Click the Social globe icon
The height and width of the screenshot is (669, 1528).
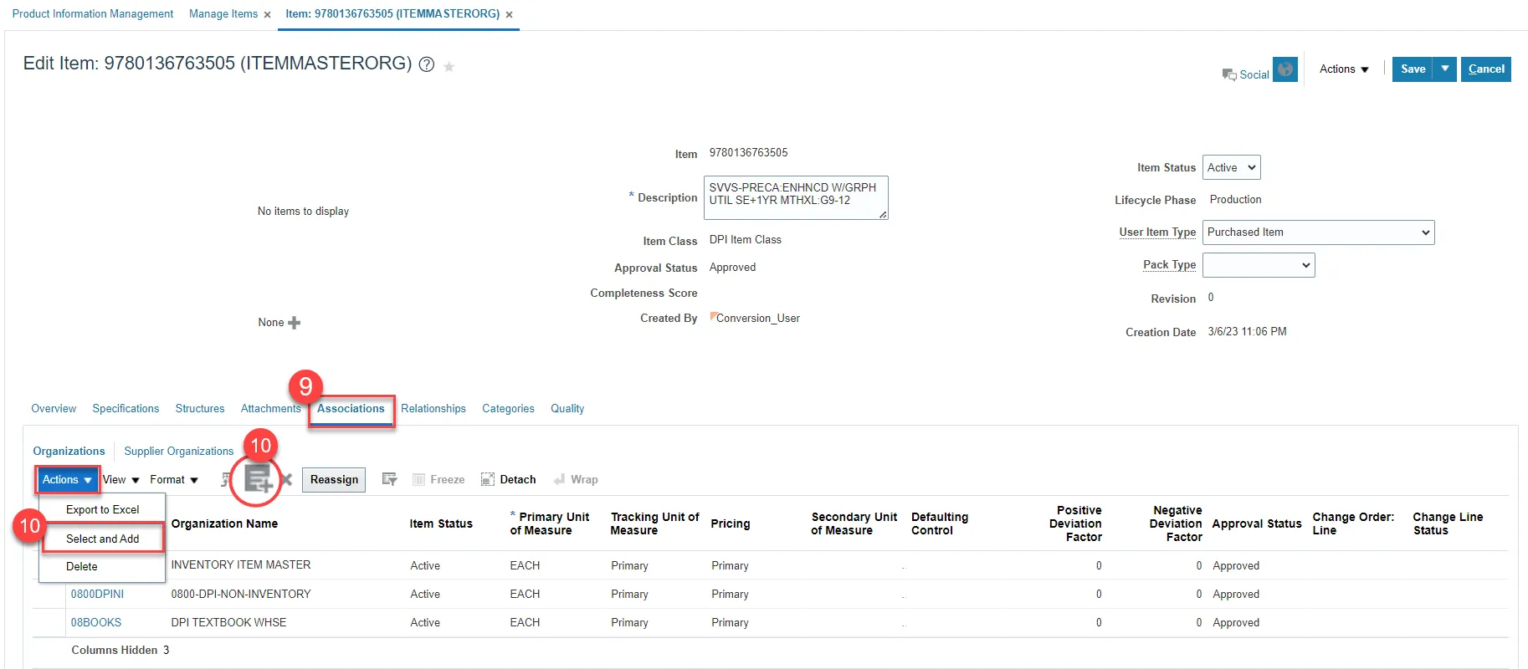pos(1284,69)
